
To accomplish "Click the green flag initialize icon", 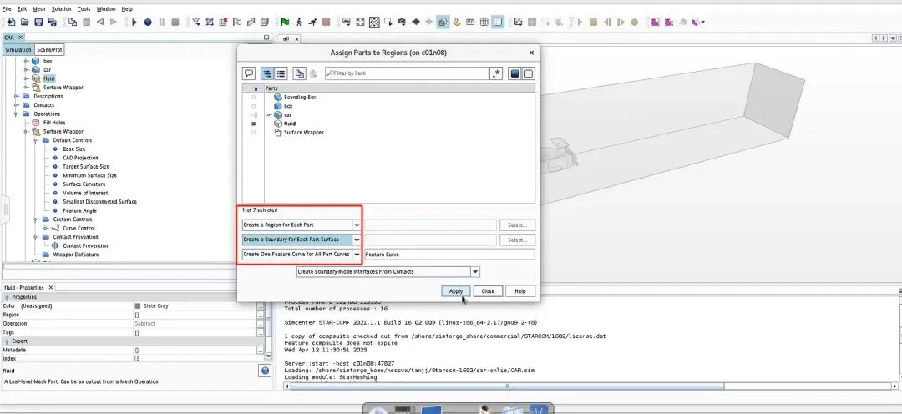I will [x=285, y=22].
